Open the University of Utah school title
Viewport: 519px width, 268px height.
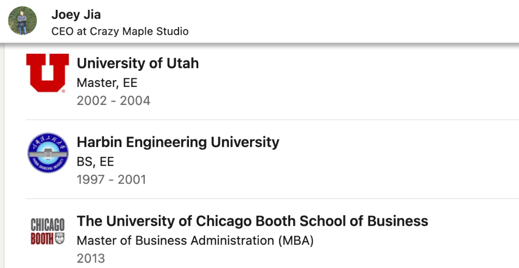click(138, 63)
